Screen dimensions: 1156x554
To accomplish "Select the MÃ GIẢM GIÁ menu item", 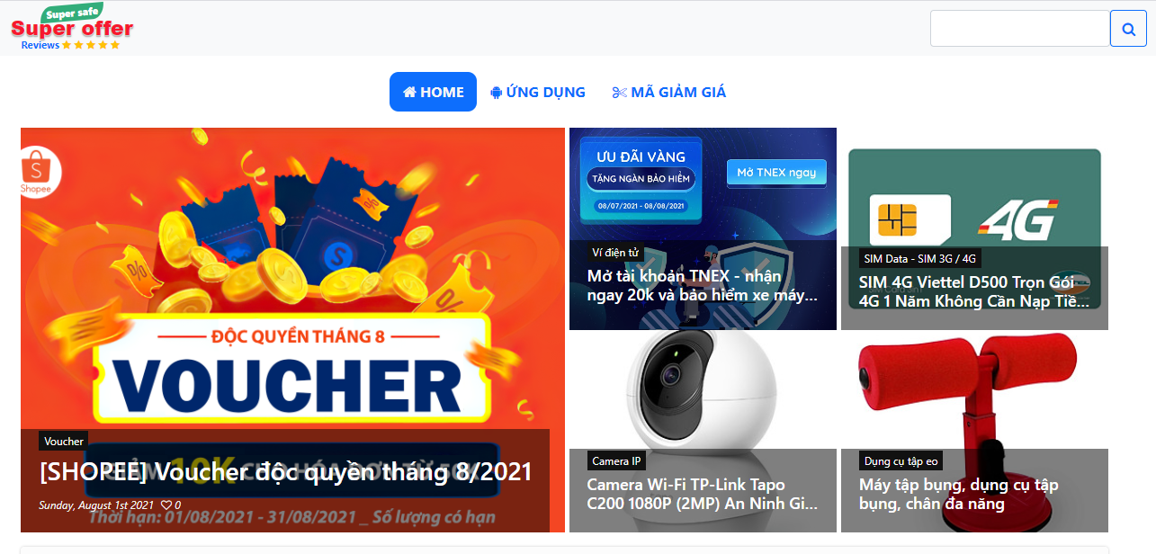I will [669, 92].
